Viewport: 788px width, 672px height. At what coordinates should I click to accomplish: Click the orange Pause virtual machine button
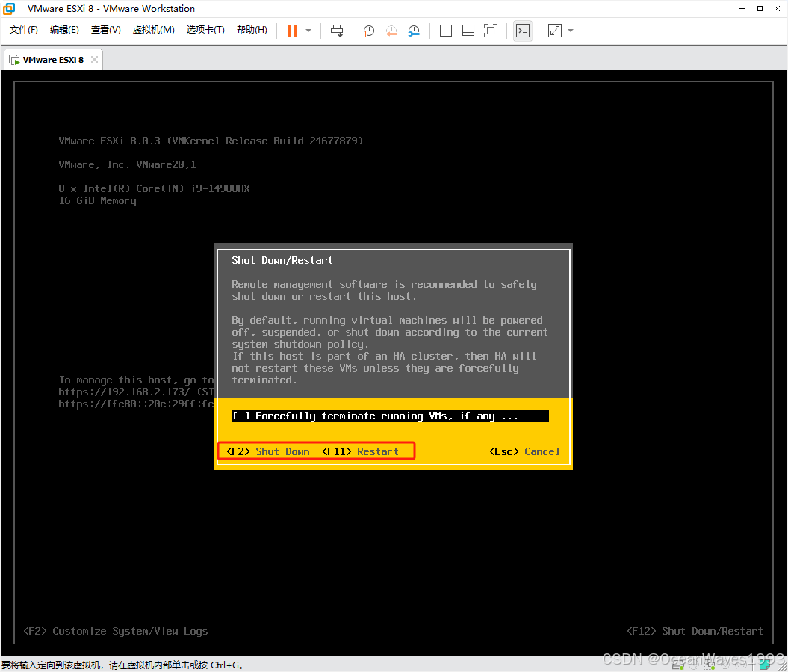click(x=293, y=31)
